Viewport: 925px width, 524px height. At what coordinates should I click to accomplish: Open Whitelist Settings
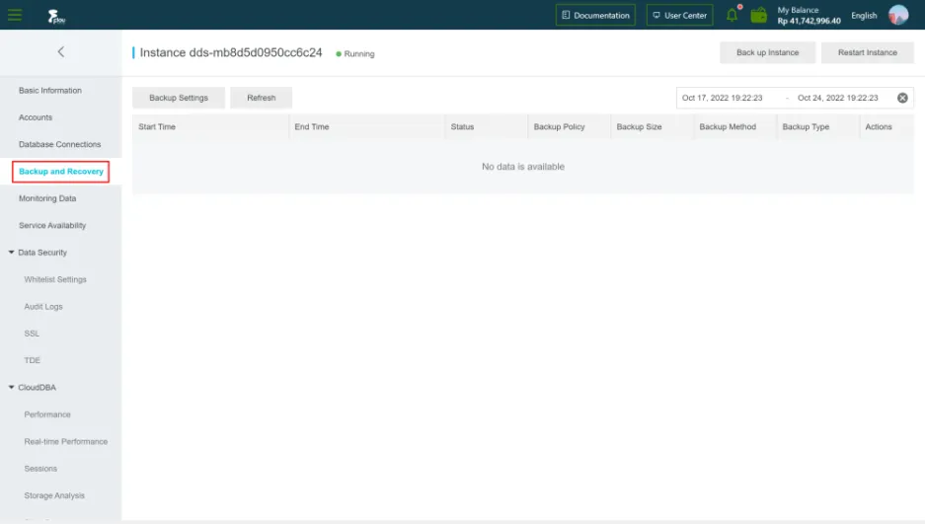(55, 279)
